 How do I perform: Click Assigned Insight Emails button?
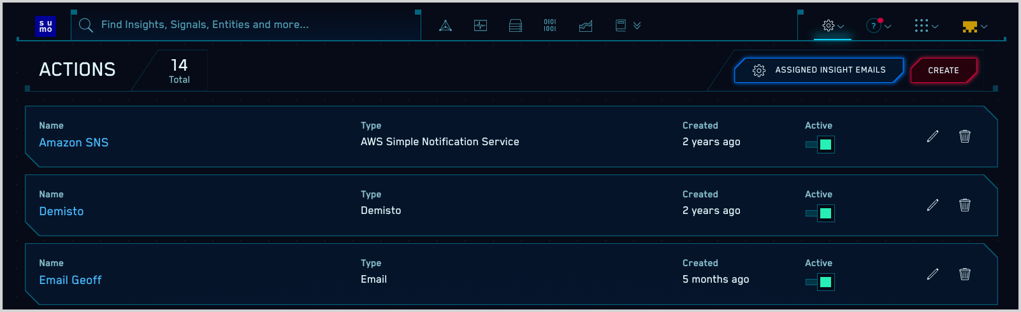(819, 70)
